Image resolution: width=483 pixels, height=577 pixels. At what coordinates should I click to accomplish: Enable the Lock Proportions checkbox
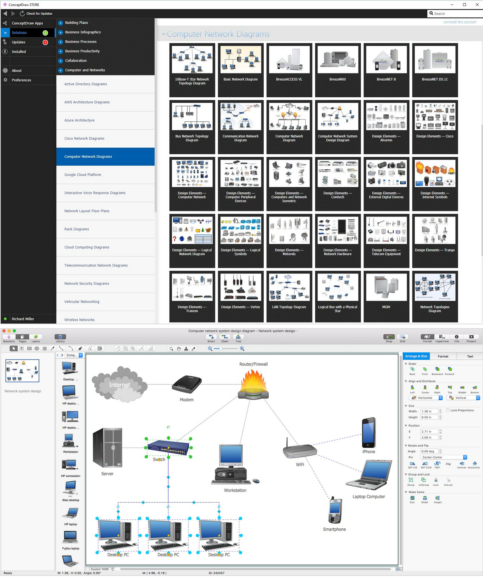[448, 410]
